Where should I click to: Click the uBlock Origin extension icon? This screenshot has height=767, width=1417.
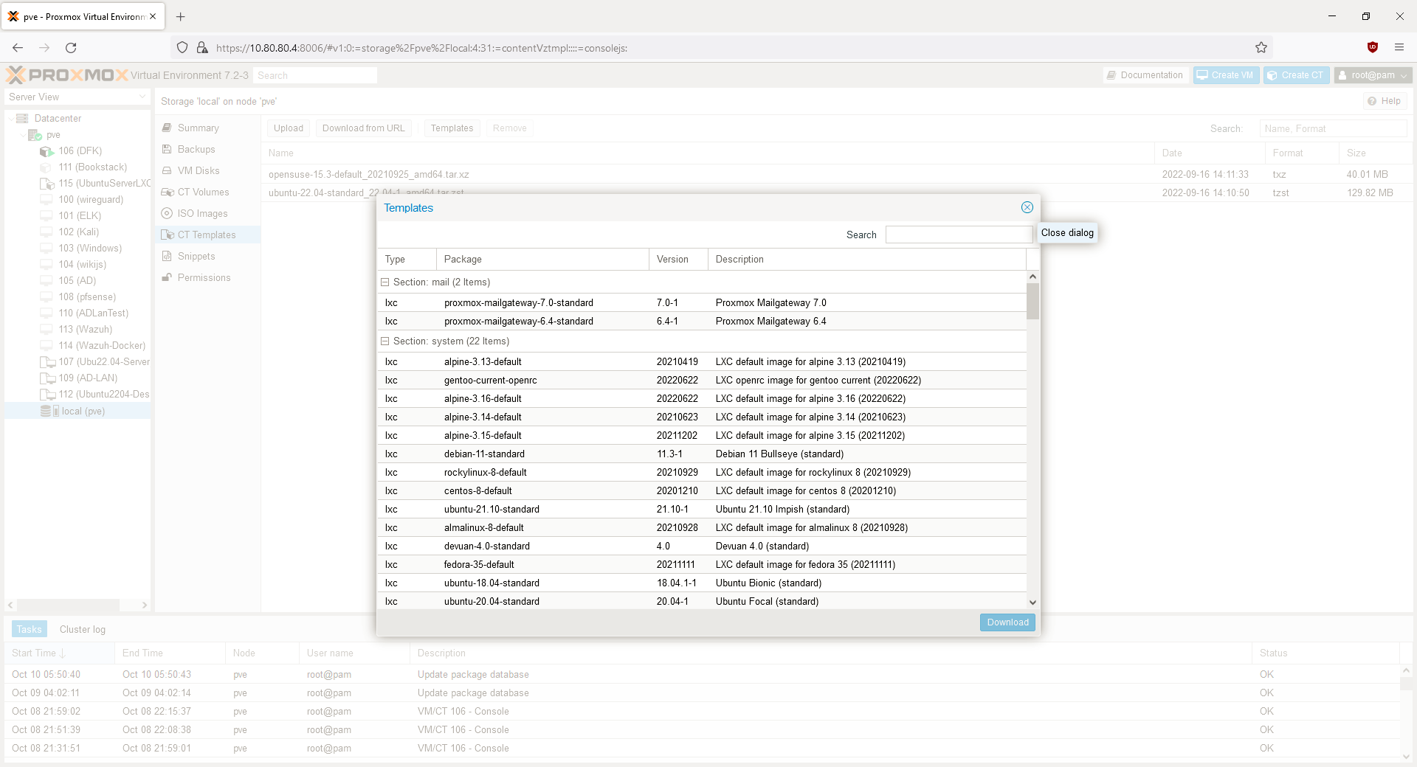click(x=1373, y=47)
